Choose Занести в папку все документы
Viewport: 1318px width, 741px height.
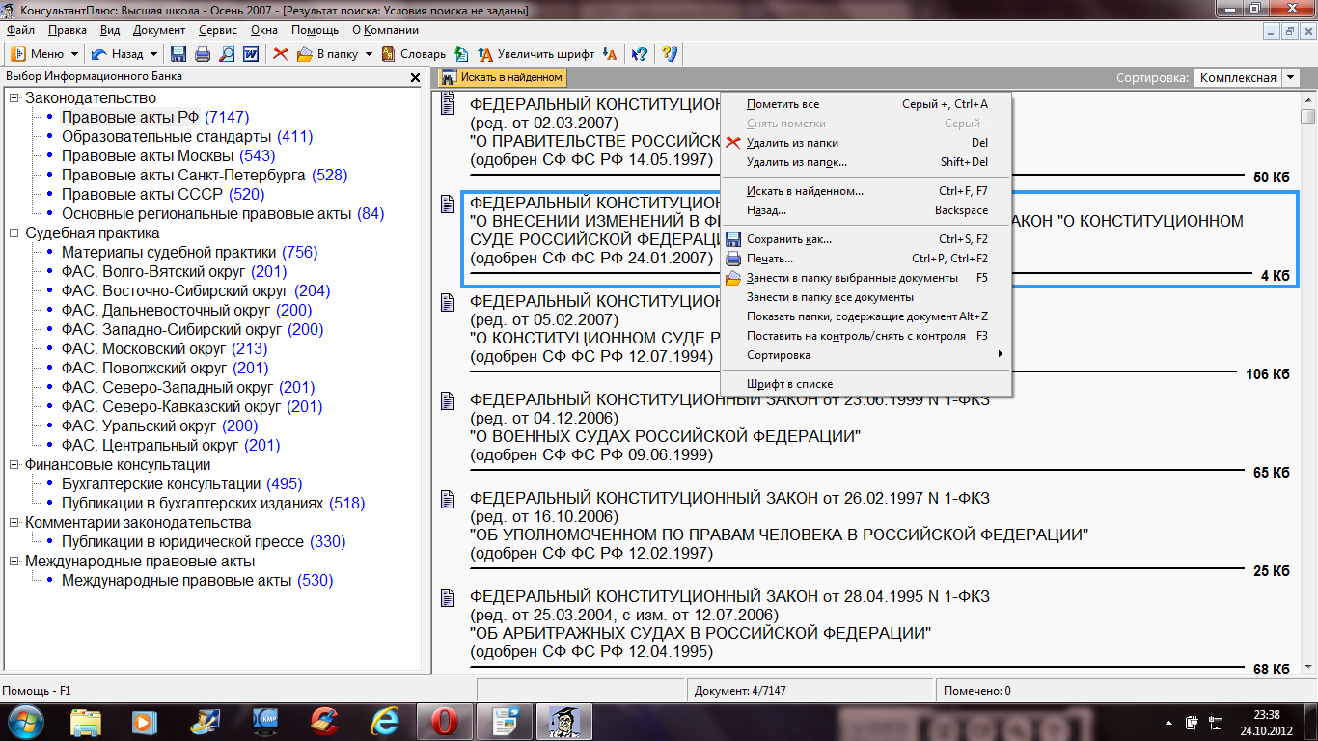coord(865,297)
